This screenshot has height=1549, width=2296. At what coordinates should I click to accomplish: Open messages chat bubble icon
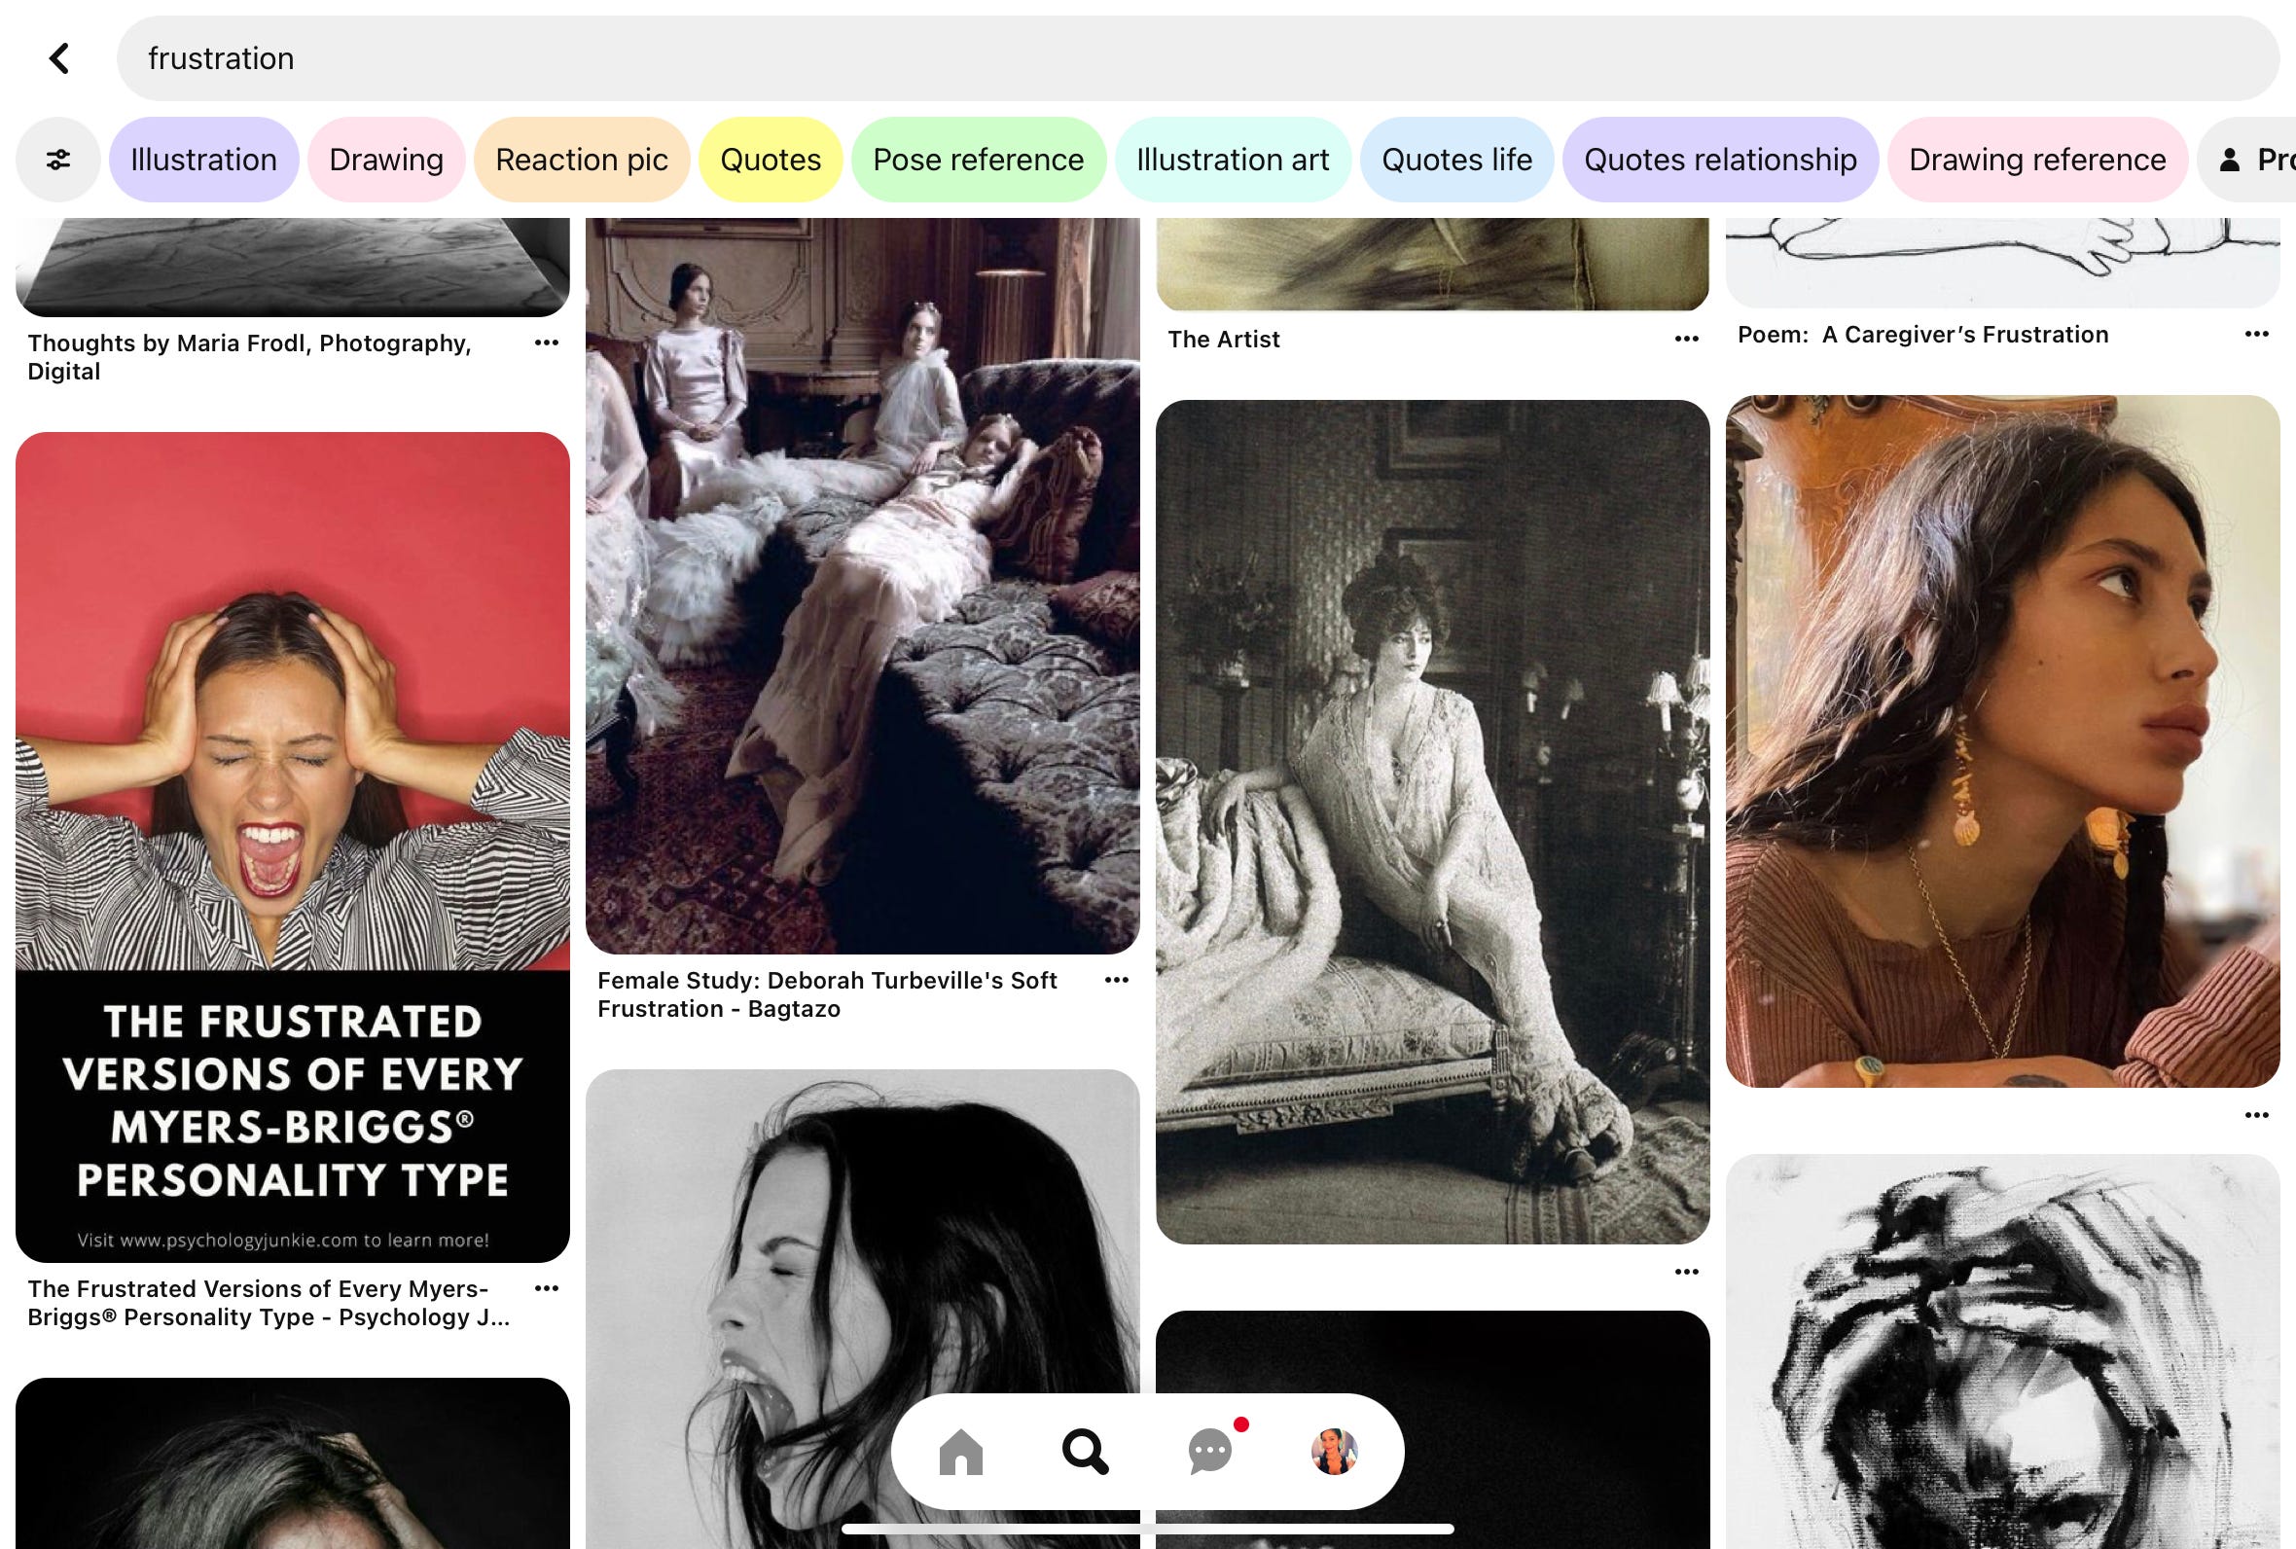click(1210, 1451)
